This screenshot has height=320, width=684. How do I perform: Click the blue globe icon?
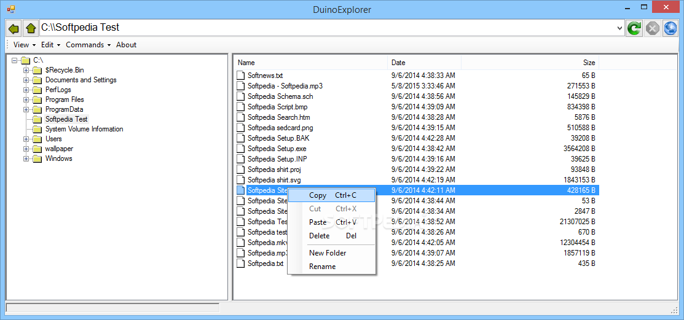[670, 29]
